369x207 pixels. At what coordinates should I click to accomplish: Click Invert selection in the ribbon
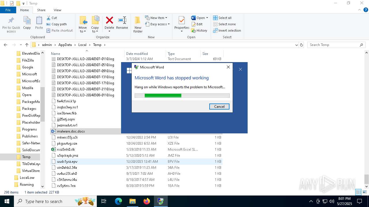pos(227,30)
